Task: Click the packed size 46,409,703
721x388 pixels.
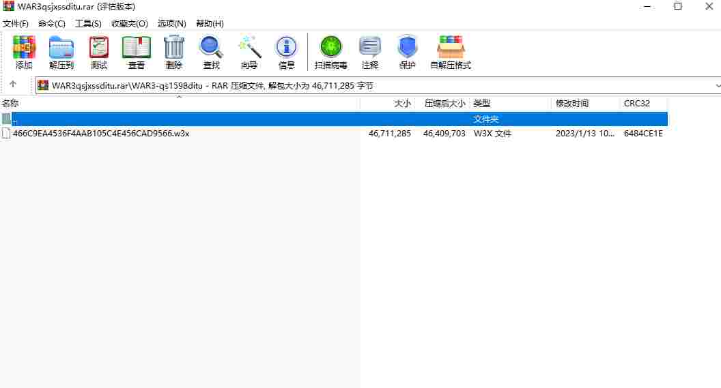Action: 444,134
